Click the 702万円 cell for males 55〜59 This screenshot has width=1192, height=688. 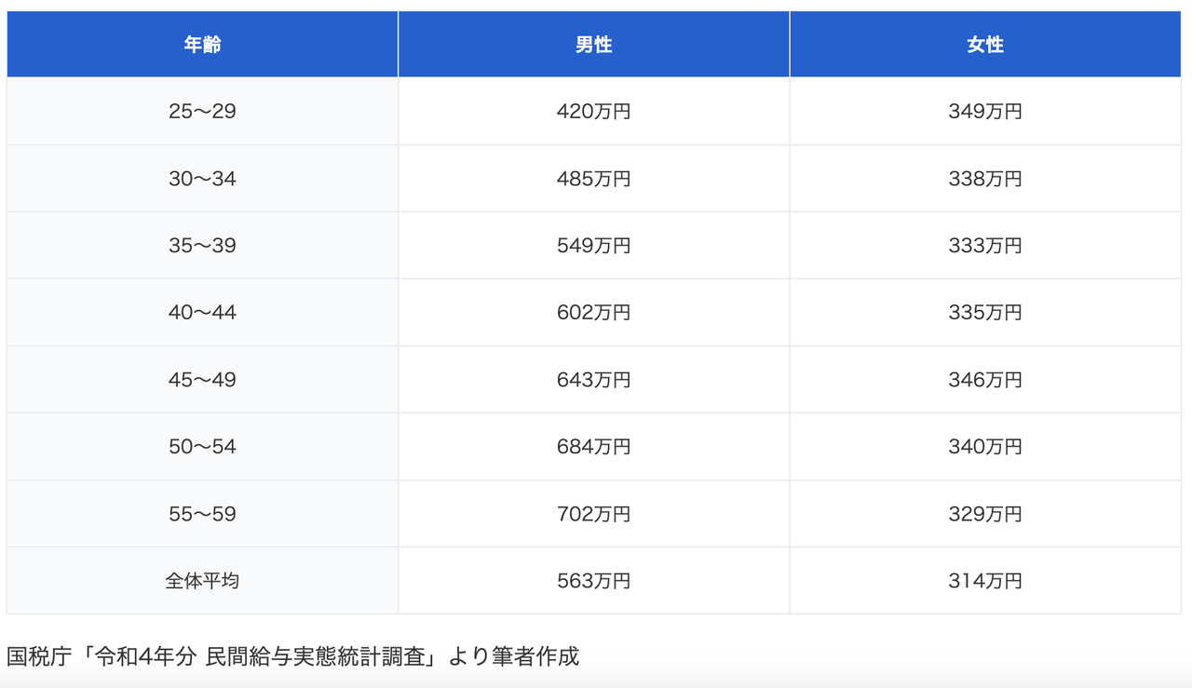(x=593, y=513)
